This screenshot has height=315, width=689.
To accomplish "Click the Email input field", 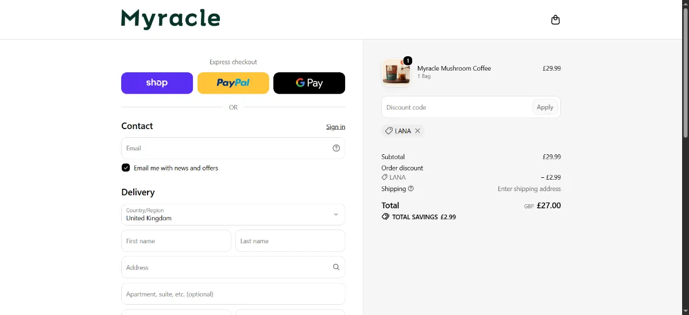I will [233, 148].
